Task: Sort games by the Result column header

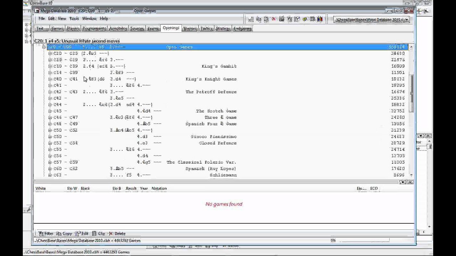Action: 131,188
